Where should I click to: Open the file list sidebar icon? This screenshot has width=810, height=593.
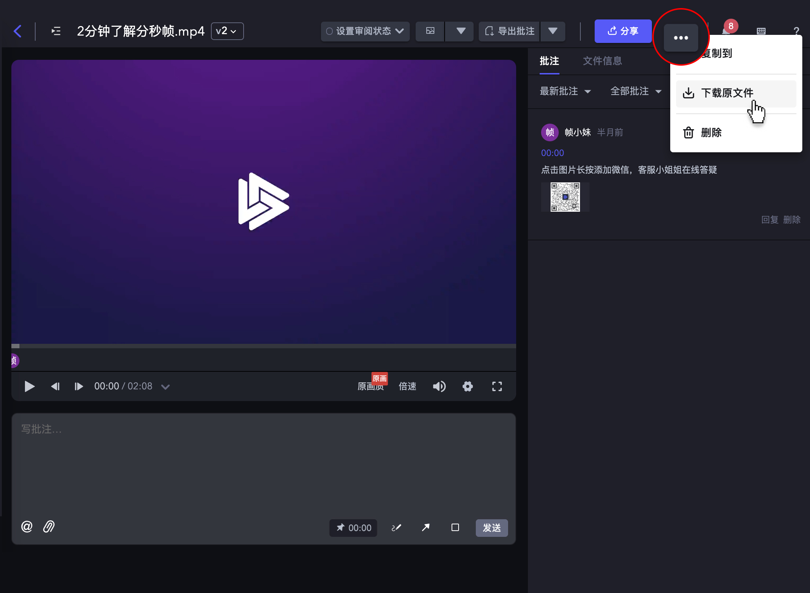pos(56,31)
